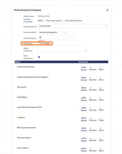Screen dimensions: 122x154
Task: Set Create Questionnaire to Editor
Action: click(x=100, y=68)
